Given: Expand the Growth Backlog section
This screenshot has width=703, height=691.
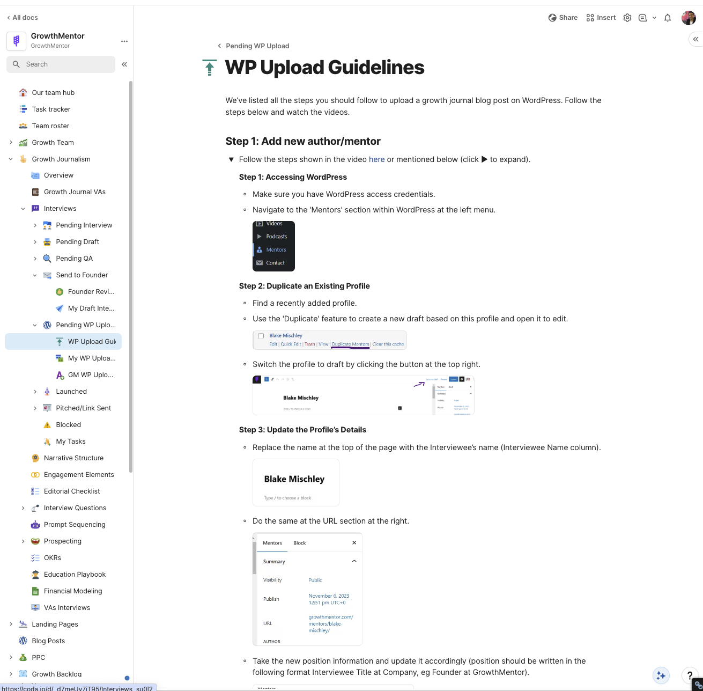Looking at the screenshot, I should [11, 674].
